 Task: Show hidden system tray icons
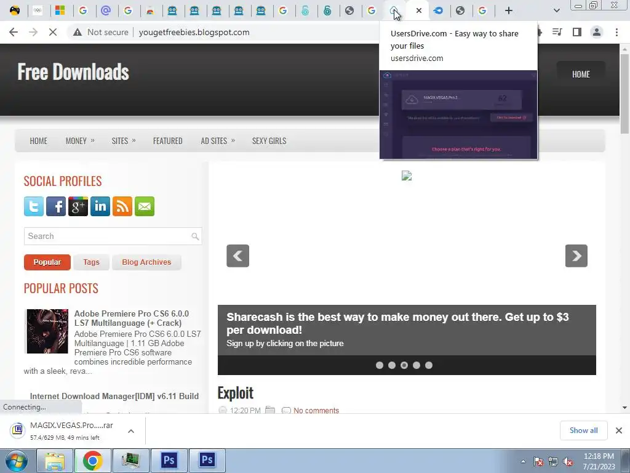pos(523,461)
